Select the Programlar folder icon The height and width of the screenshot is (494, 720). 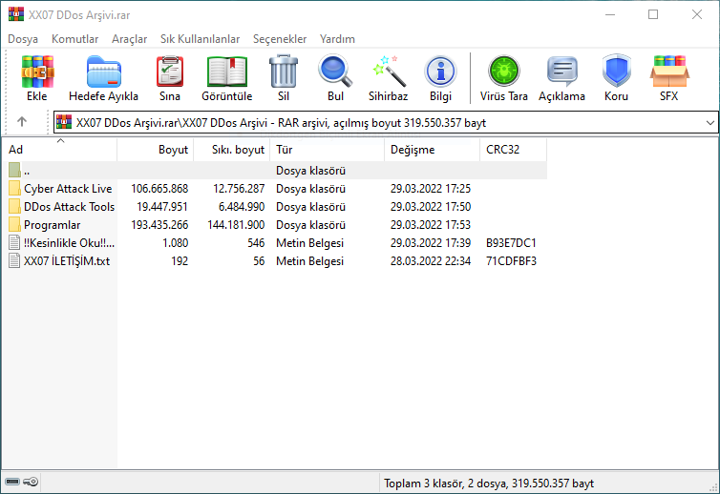pyautogui.click(x=14, y=225)
